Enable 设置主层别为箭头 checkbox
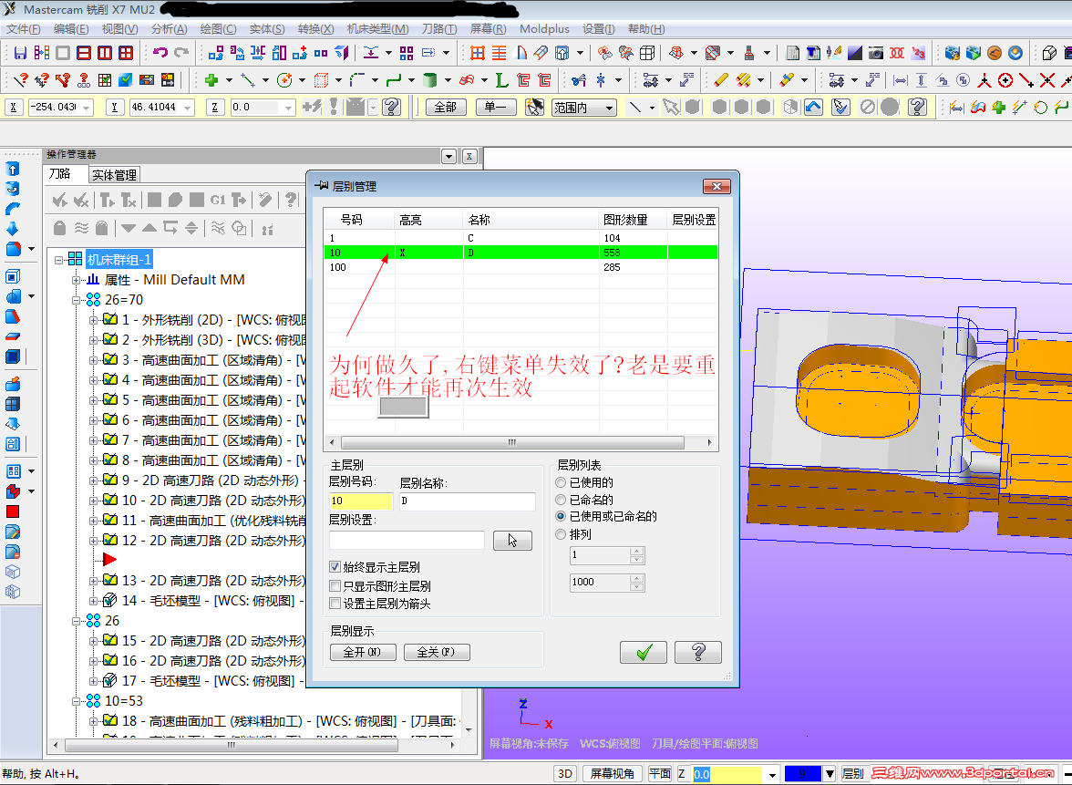1072x785 pixels. (x=335, y=604)
